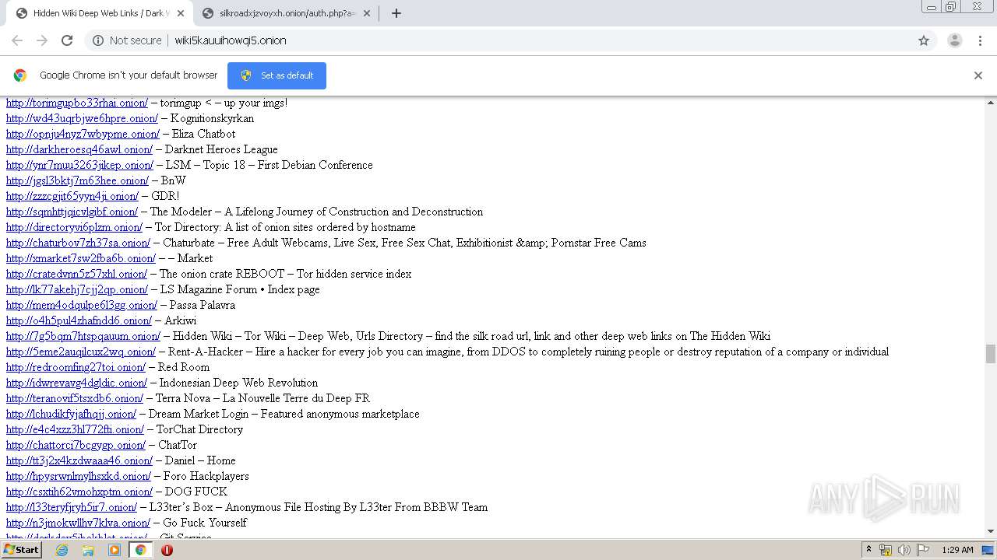Open the TorChat Directory link
This screenshot has width=997, height=560.
(75, 429)
